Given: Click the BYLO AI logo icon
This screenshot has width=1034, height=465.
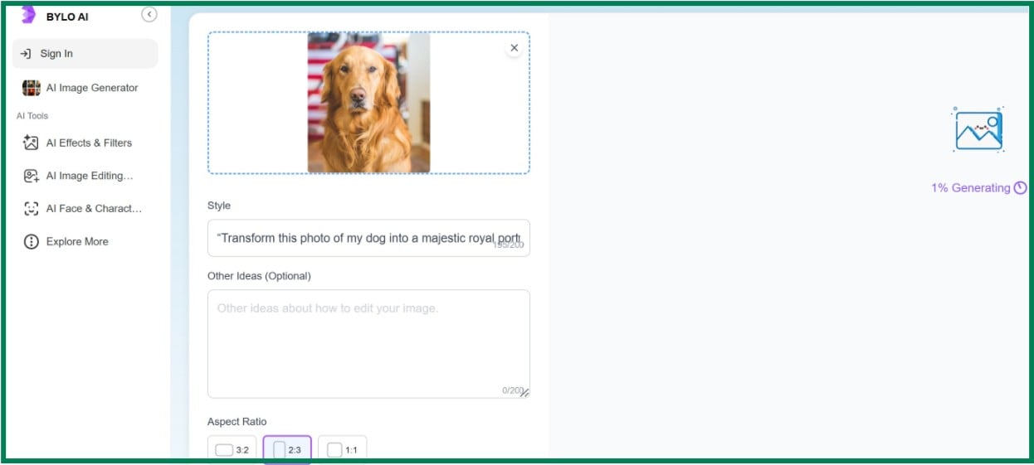Looking at the screenshot, I should pyautogui.click(x=28, y=14).
